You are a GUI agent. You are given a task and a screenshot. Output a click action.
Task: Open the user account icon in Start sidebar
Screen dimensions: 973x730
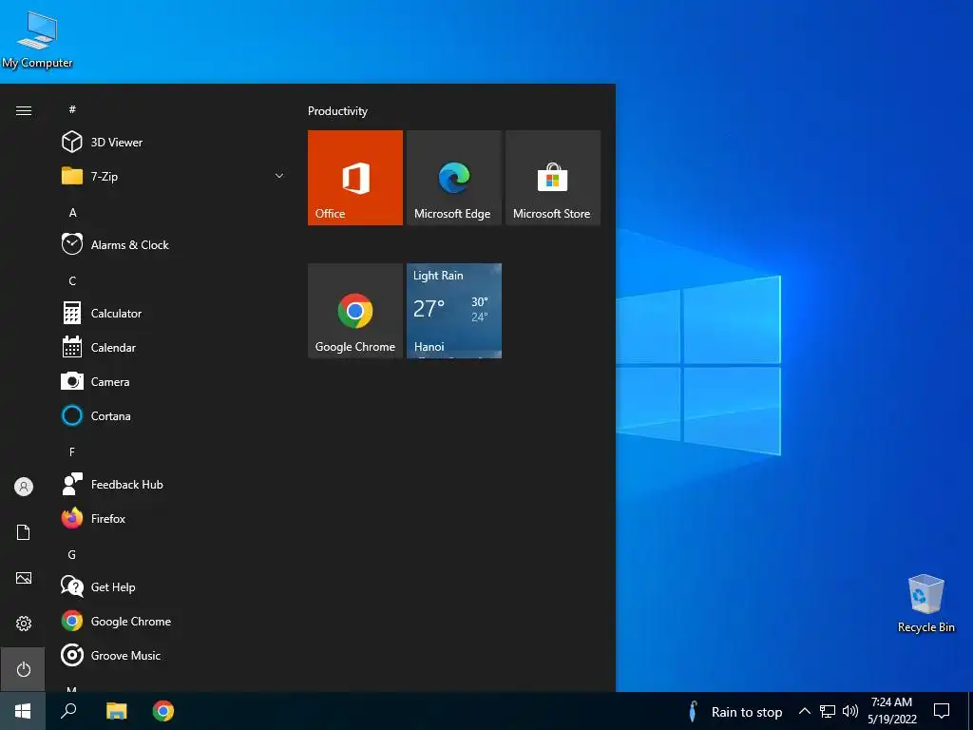24,487
